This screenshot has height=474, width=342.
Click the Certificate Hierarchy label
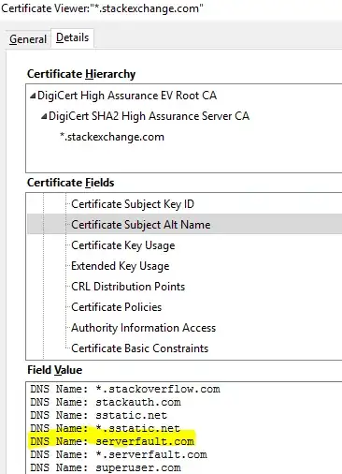[x=81, y=74]
